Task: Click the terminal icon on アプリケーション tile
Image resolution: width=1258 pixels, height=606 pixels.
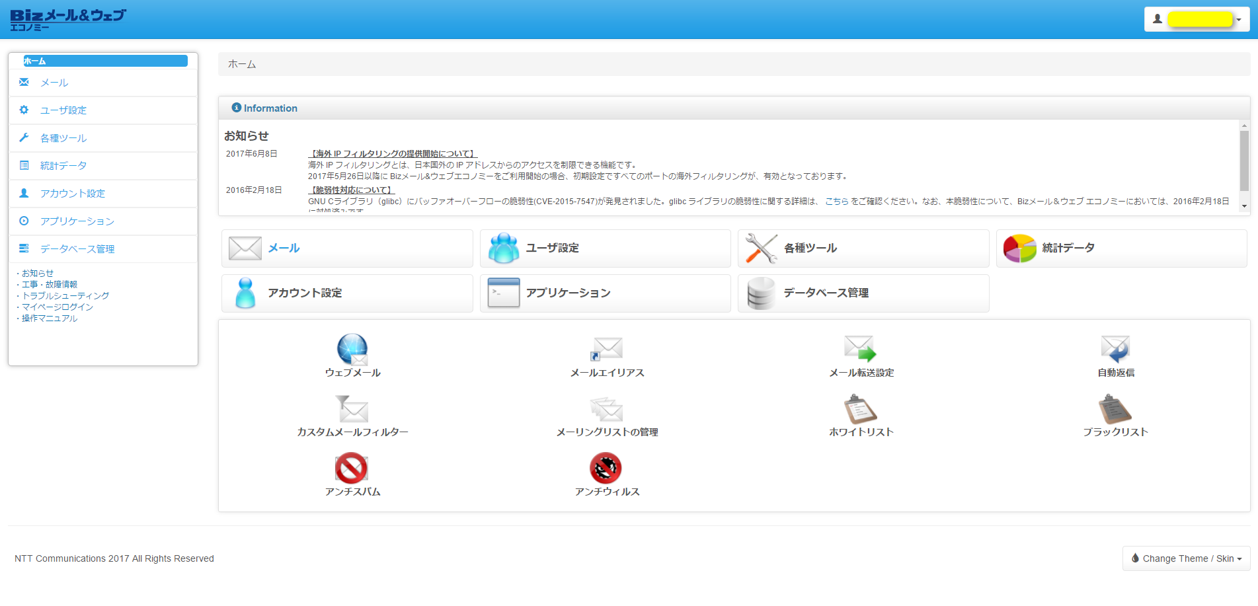Action: 504,293
